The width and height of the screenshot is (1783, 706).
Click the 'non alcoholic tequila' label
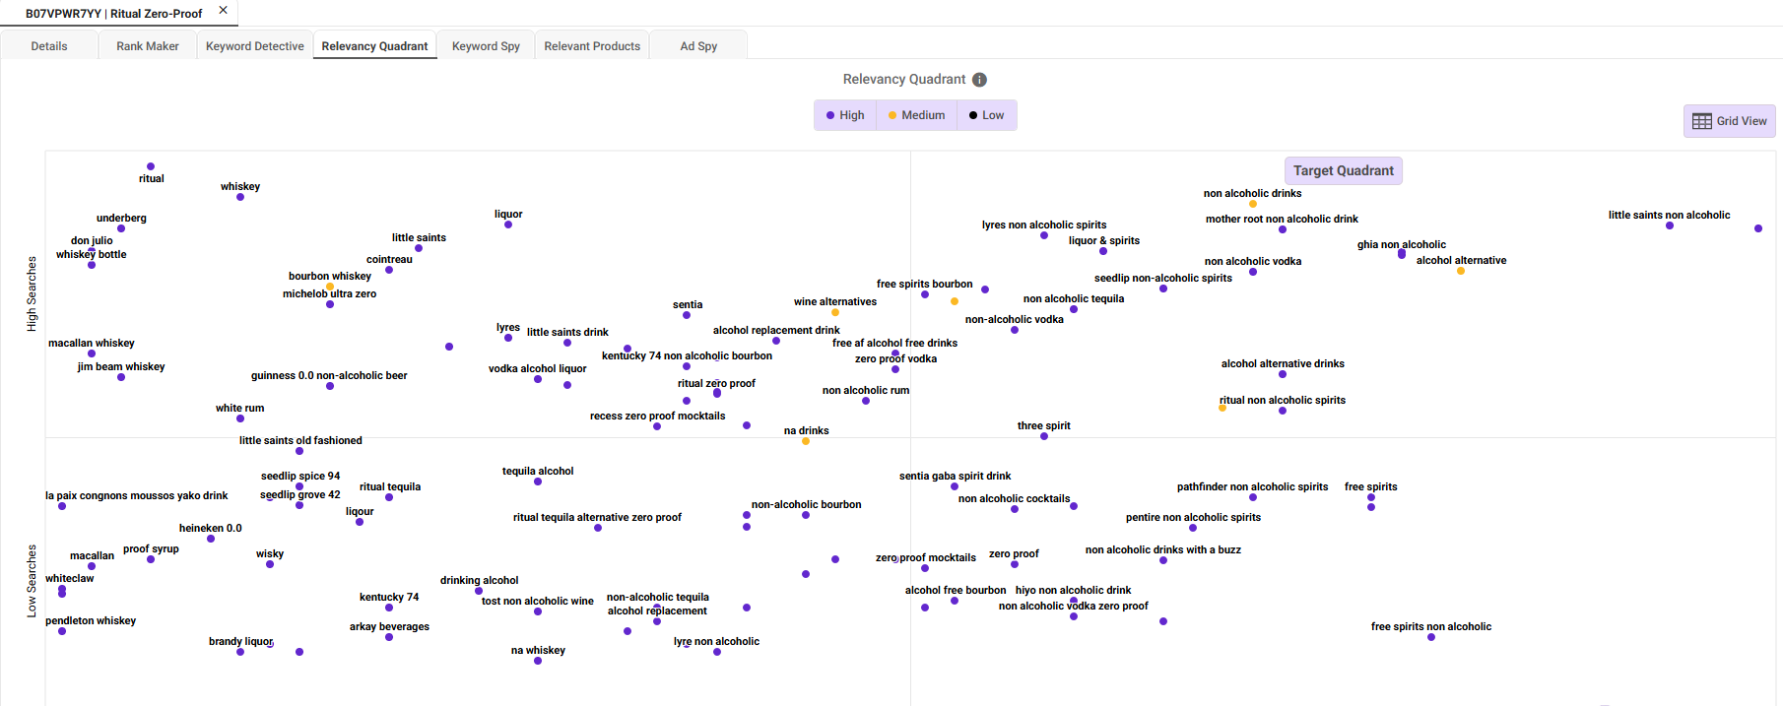click(1073, 298)
